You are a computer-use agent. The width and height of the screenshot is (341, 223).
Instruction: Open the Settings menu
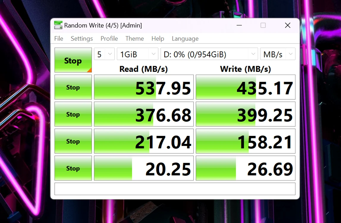82,39
